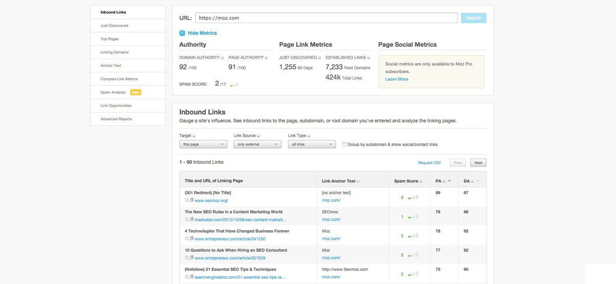Open searchengineland.com 21 essential SEO tips link

click(240, 277)
